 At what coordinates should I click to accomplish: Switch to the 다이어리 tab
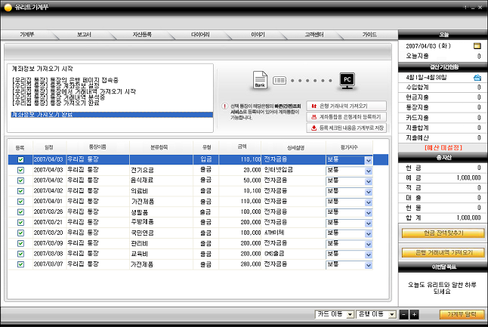pos(200,35)
